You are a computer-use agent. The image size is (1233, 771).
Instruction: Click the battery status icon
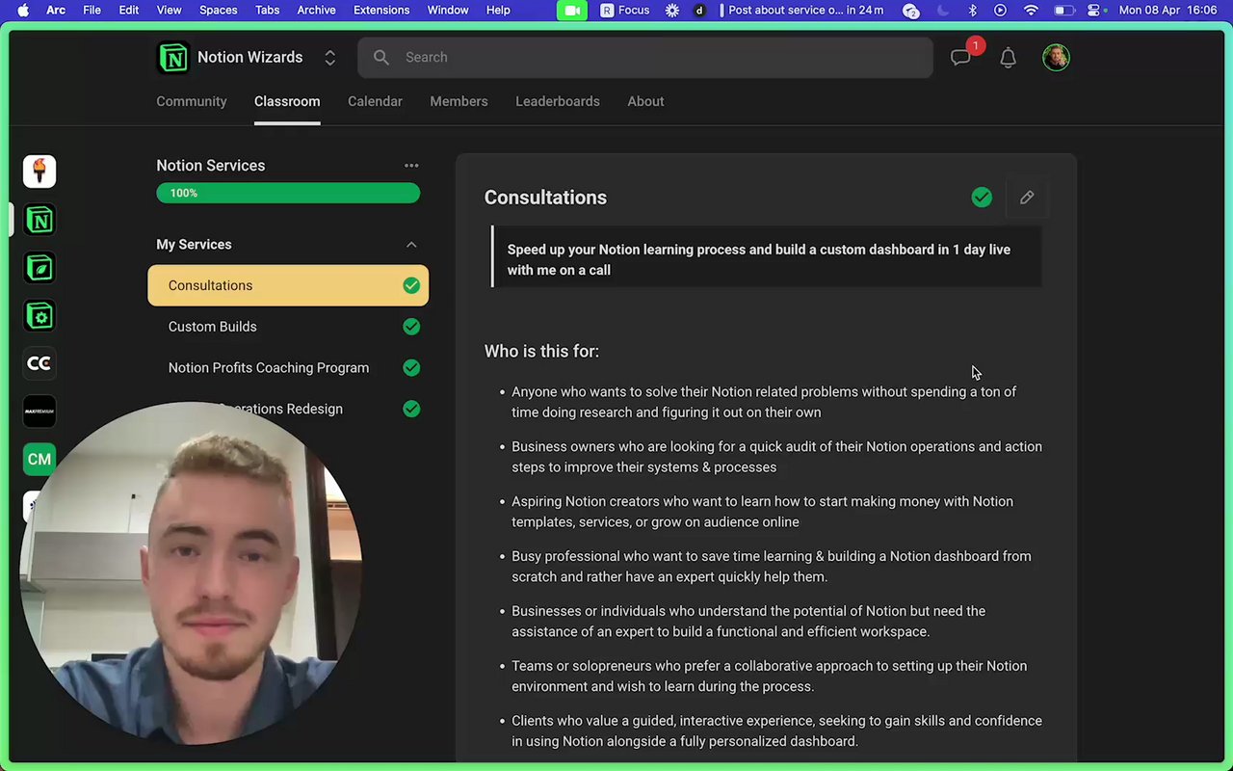[1063, 10]
